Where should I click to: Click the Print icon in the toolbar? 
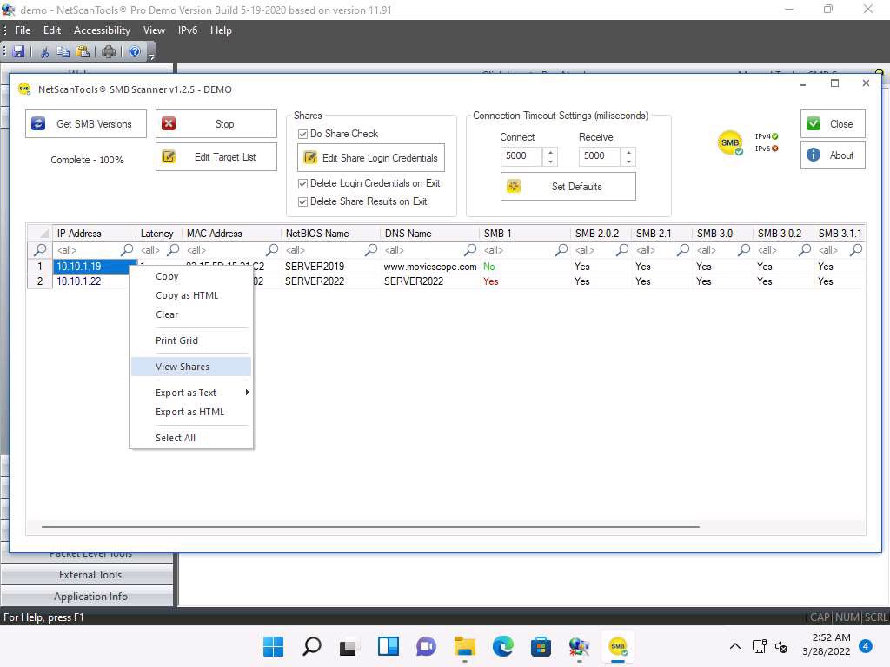point(109,52)
